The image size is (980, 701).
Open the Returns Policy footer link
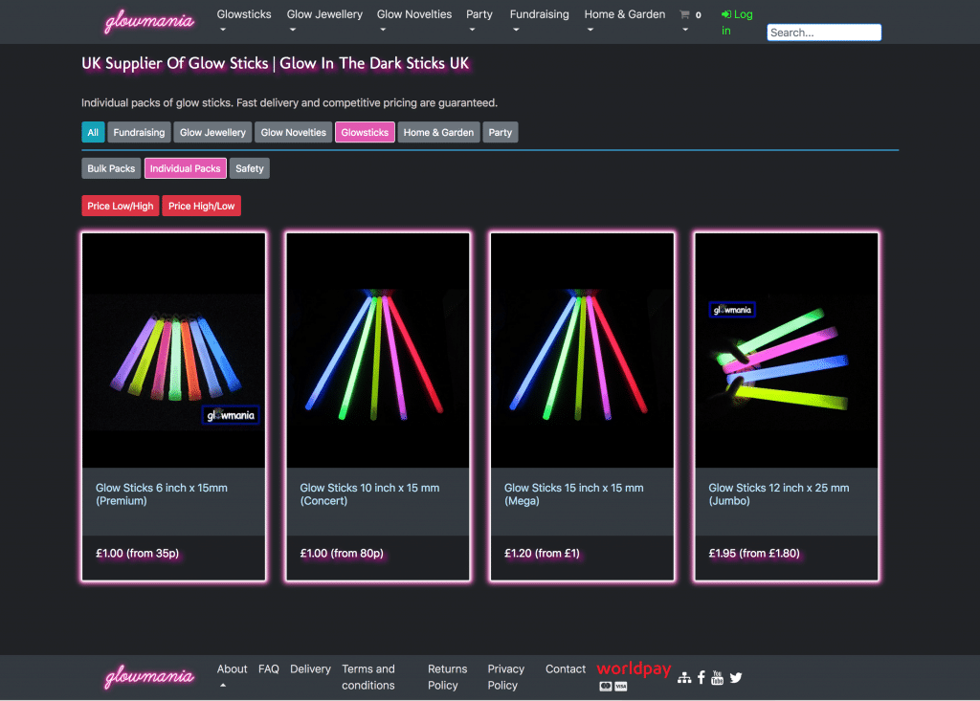click(448, 677)
